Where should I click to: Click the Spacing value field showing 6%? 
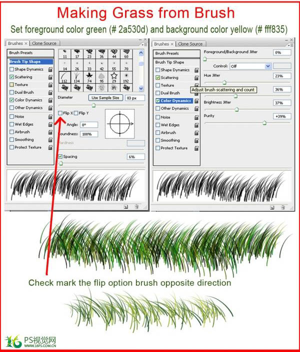(x=136, y=157)
